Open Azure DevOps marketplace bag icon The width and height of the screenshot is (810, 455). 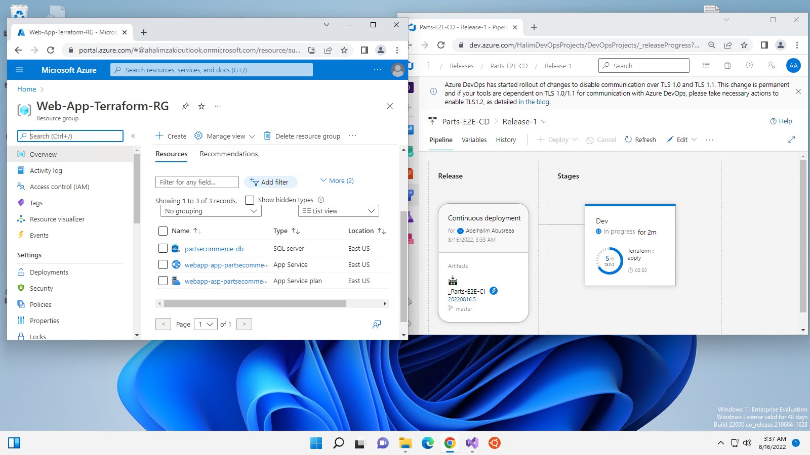[x=727, y=65]
